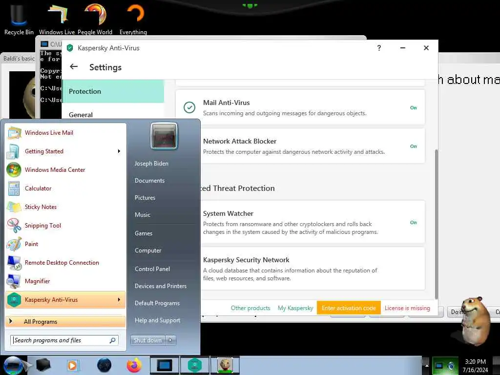Open Games from Start menu
Screen dimensions: 500x375
144,233
